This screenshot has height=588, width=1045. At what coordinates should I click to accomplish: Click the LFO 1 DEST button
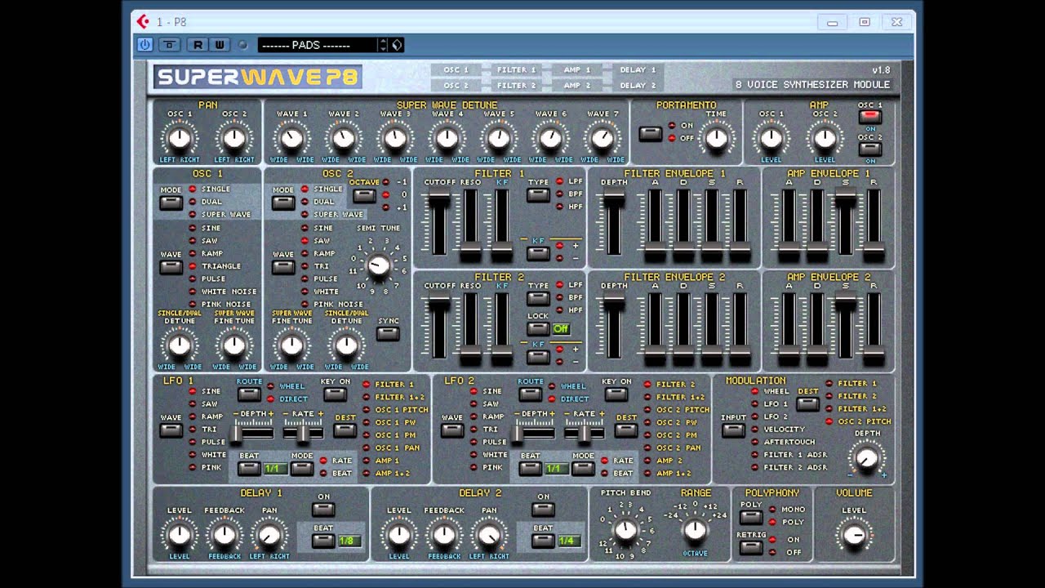[345, 430]
